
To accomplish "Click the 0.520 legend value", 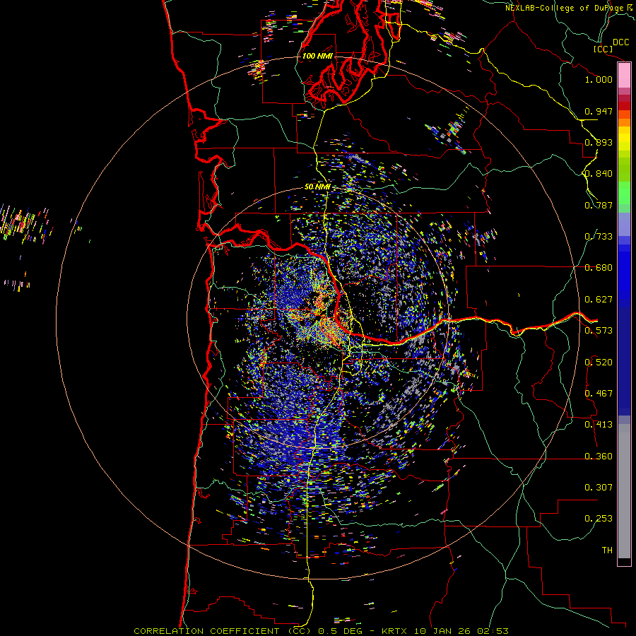I will (x=599, y=363).
